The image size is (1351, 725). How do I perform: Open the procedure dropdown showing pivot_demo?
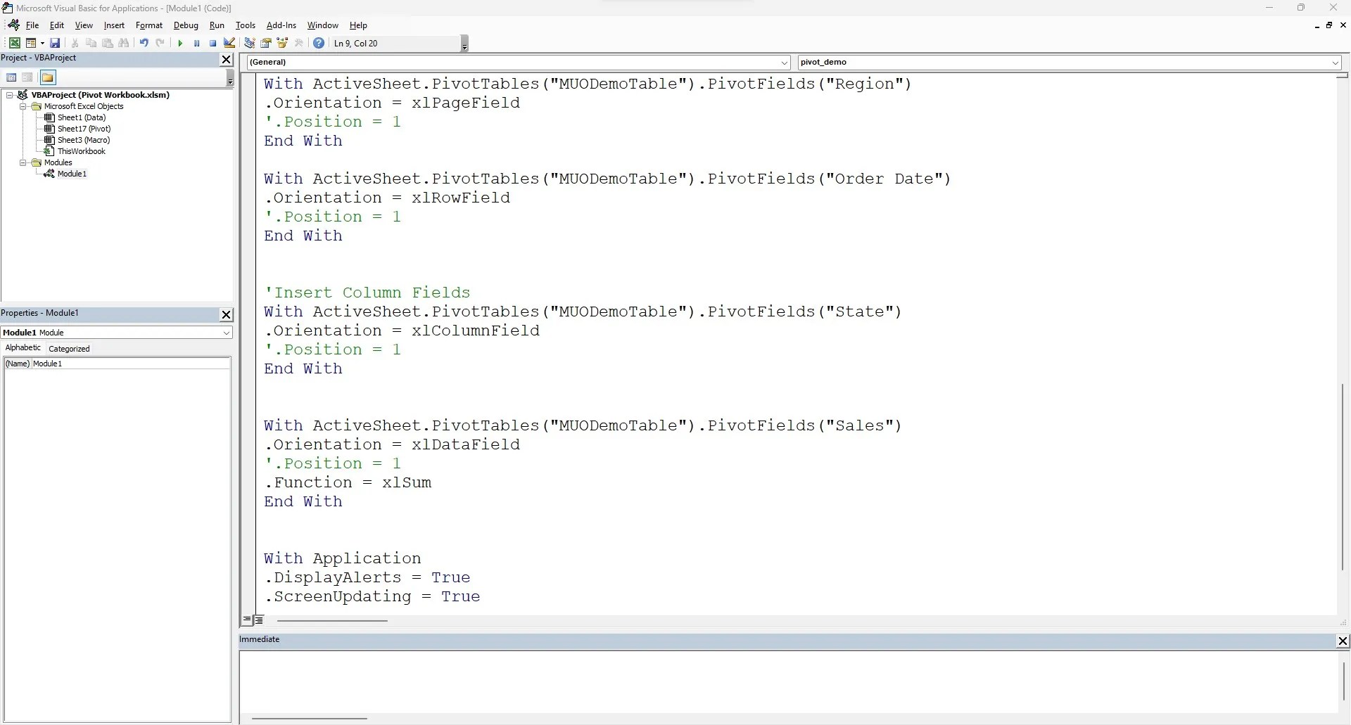pos(1335,63)
